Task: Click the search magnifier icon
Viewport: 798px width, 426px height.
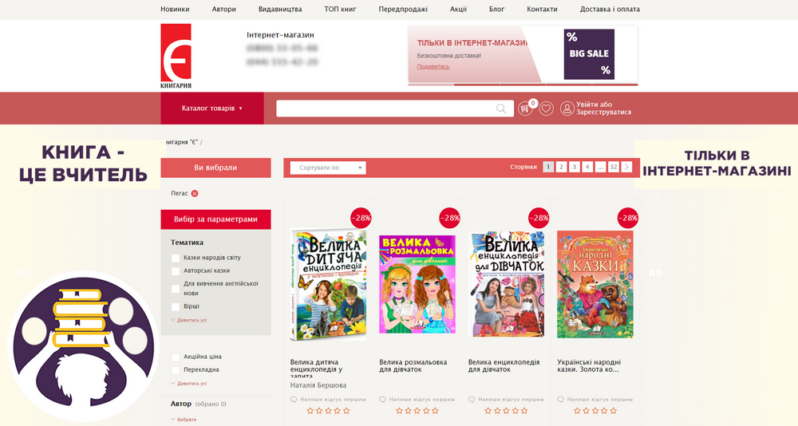Action: (501, 108)
